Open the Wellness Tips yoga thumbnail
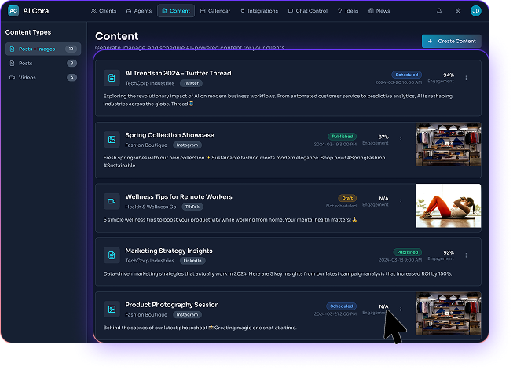 point(448,206)
